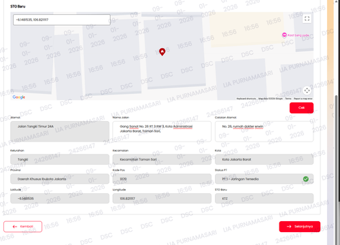The height and width of the screenshot is (245, 340).
Task: Go back with Kembali button
Action: 23,227
